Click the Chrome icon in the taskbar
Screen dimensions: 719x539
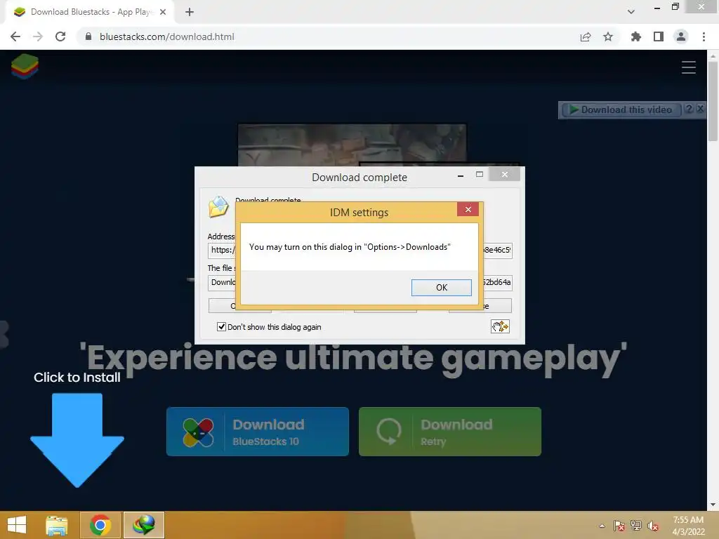tap(100, 525)
